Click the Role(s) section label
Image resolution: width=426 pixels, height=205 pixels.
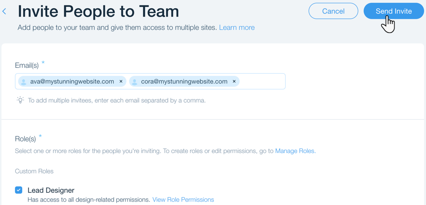pyautogui.click(x=25, y=139)
